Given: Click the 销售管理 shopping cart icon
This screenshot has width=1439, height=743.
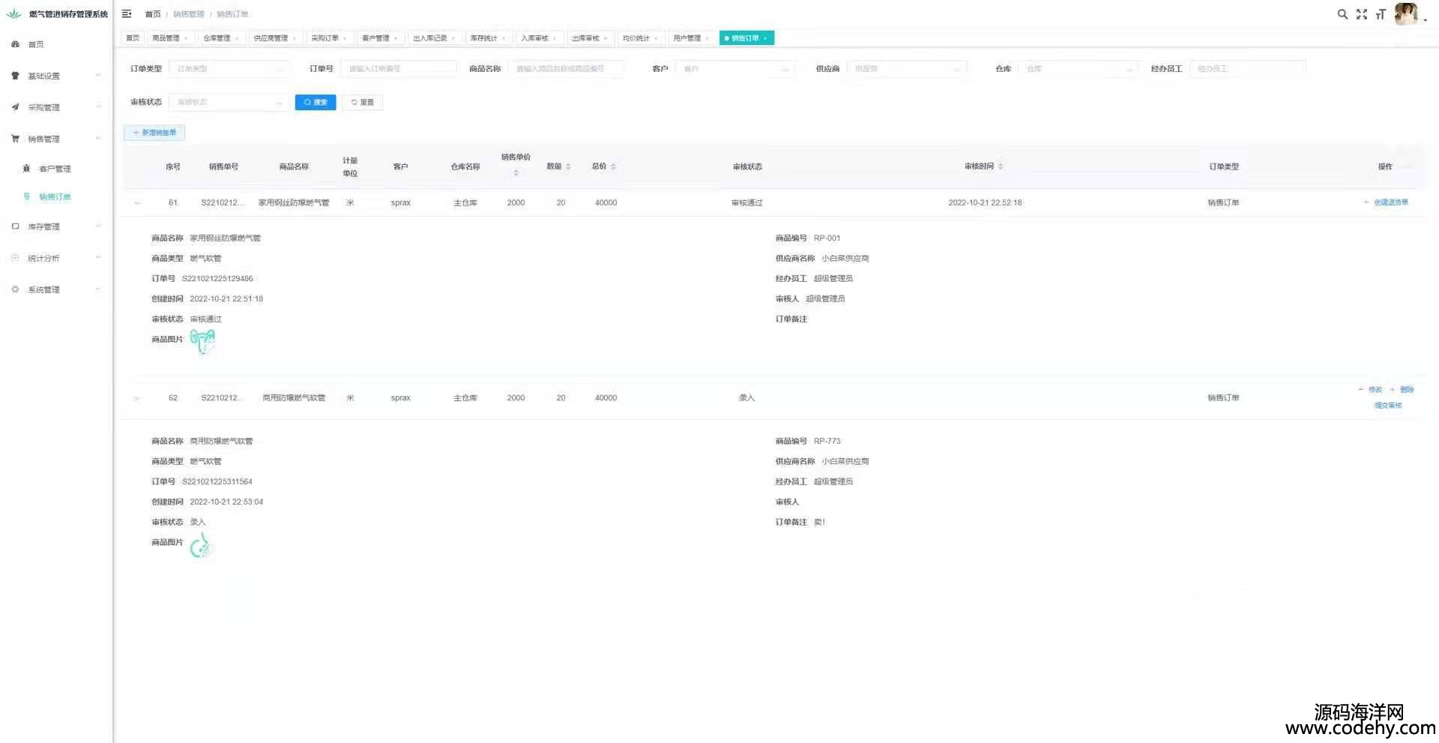Looking at the screenshot, I should pos(15,139).
